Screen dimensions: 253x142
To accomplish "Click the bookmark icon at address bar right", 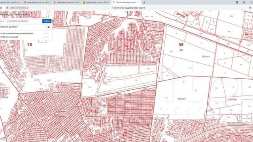I will (250, 7).
